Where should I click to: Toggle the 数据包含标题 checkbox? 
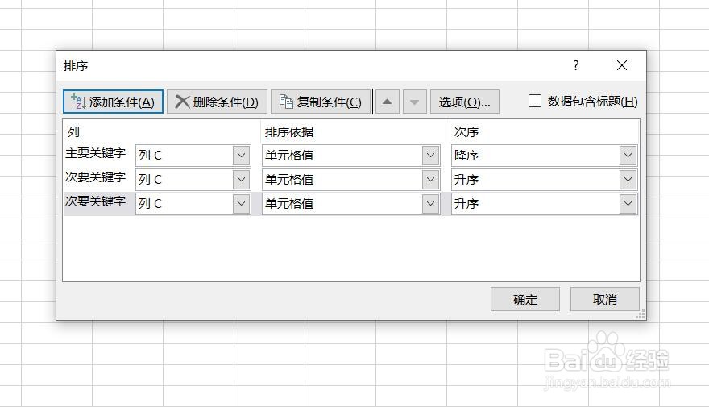click(x=535, y=101)
